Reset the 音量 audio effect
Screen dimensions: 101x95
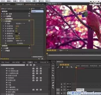point(29,48)
